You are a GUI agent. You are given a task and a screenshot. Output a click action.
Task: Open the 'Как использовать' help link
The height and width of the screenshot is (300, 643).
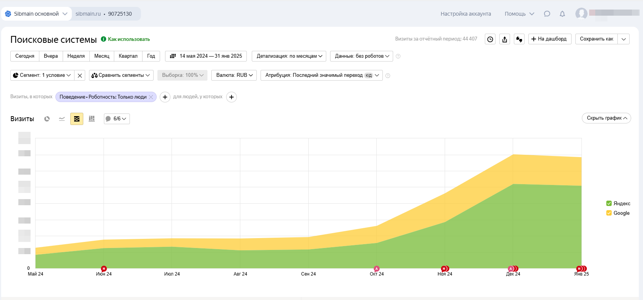coord(129,39)
